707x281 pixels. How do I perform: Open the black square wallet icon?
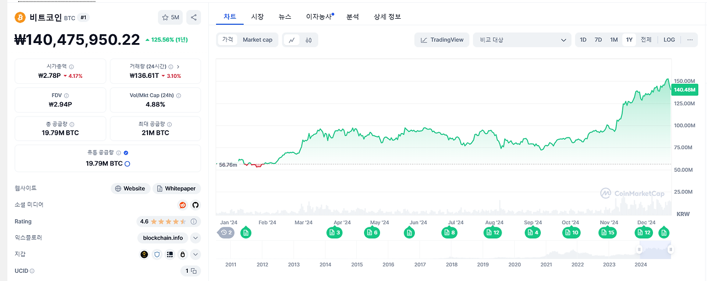pos(170,255)
